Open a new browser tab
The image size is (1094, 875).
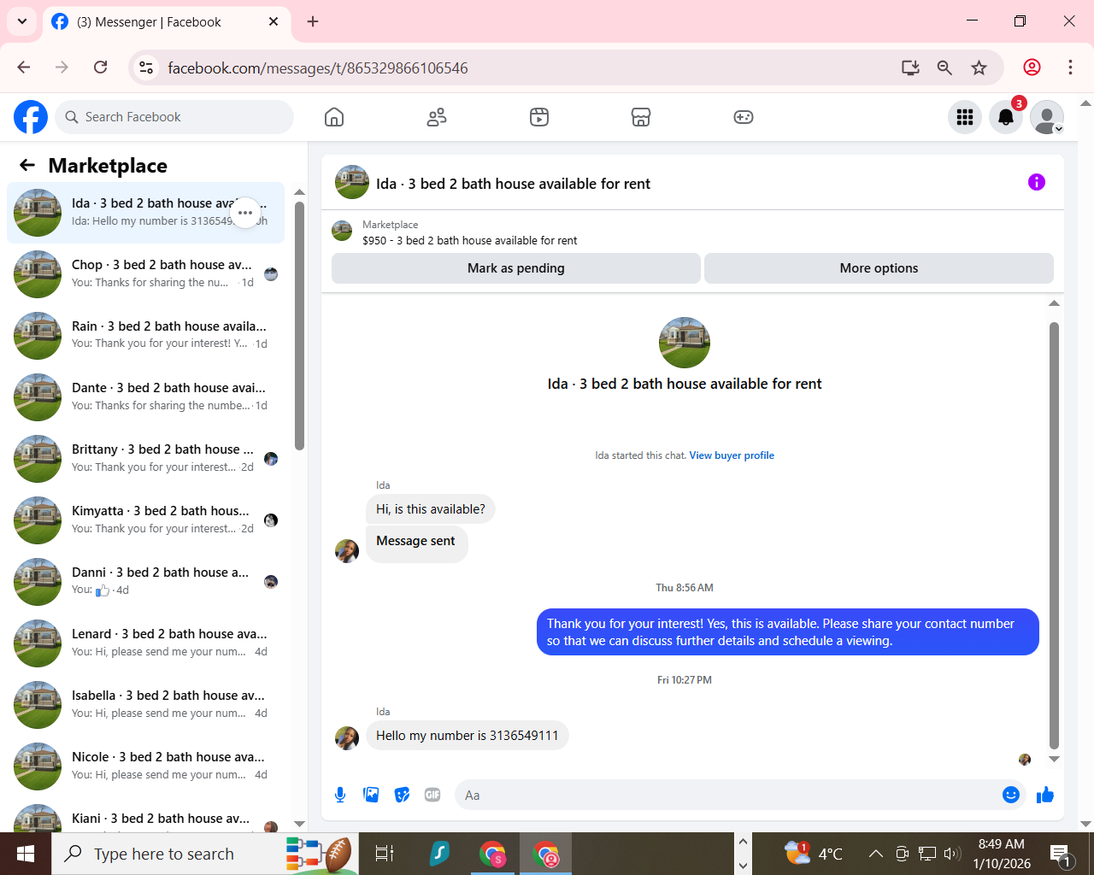(x=313, y=21)
